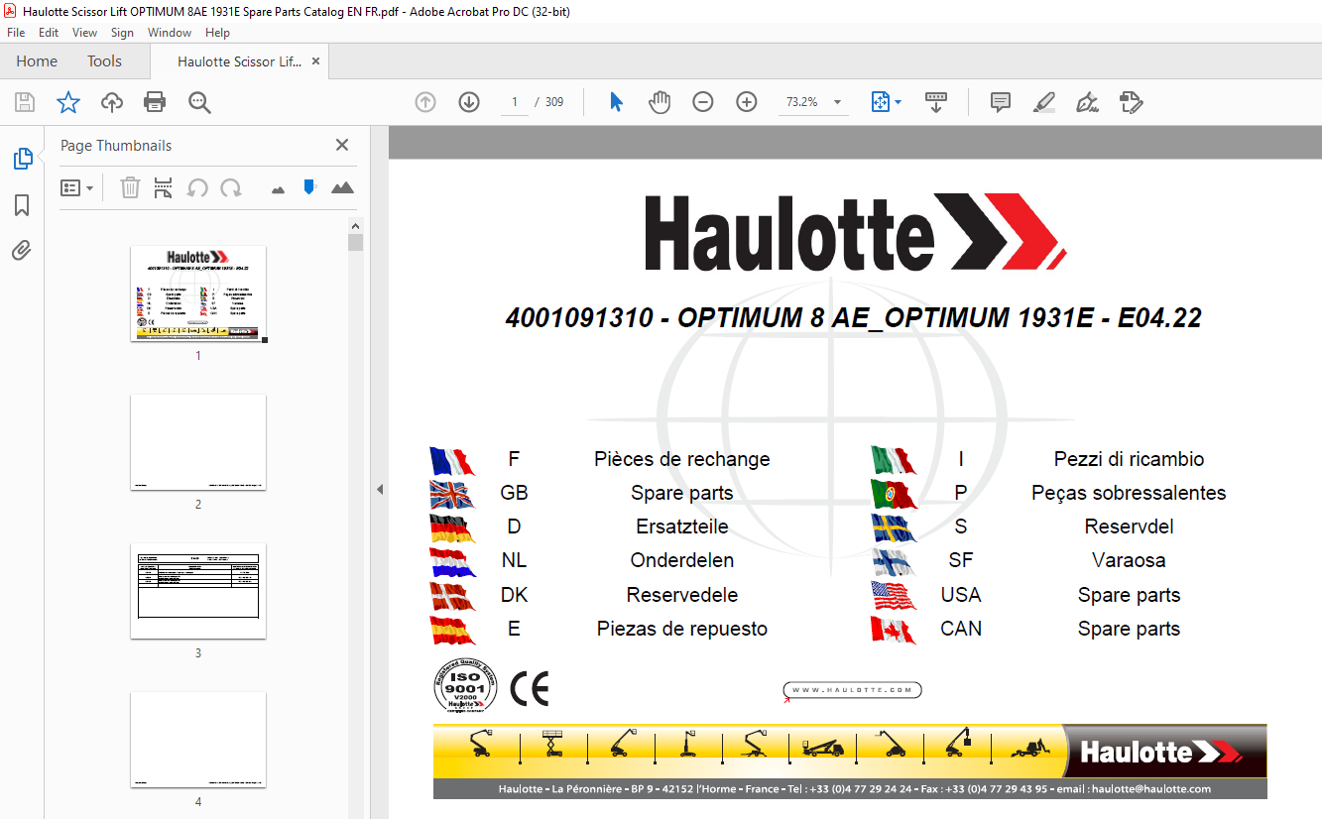Click the page layout icon in thumbnails panel
Image resolution: width=1322 pixels, height=819 pixels.
pos(164,187)
